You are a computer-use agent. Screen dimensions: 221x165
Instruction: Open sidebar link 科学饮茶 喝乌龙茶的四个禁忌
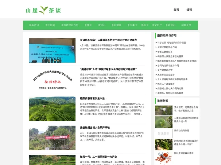(172, 42)
